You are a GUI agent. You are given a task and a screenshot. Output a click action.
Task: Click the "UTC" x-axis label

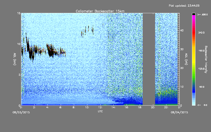click(x=100, y=111)
